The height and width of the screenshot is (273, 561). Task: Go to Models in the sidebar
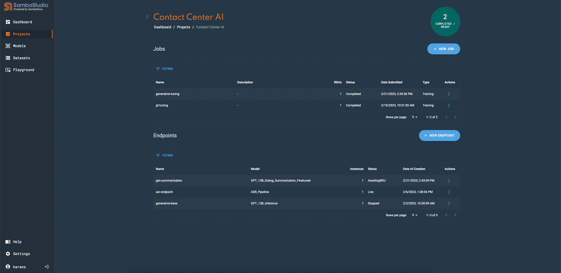click(x=19, y=46)
